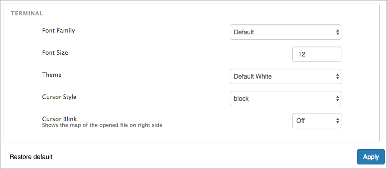Click the Default value in Font Family
This screenshot has width=387, height=169.
point(244,32)
